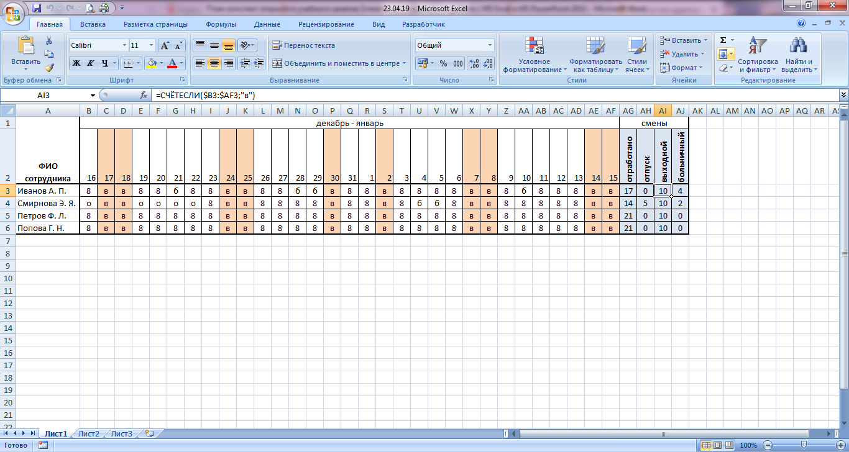Image resolution: width=849 pixels, height=452 pixels.
Task: Click the AutoSum sigma icon
Action: (x=723, y=40)
